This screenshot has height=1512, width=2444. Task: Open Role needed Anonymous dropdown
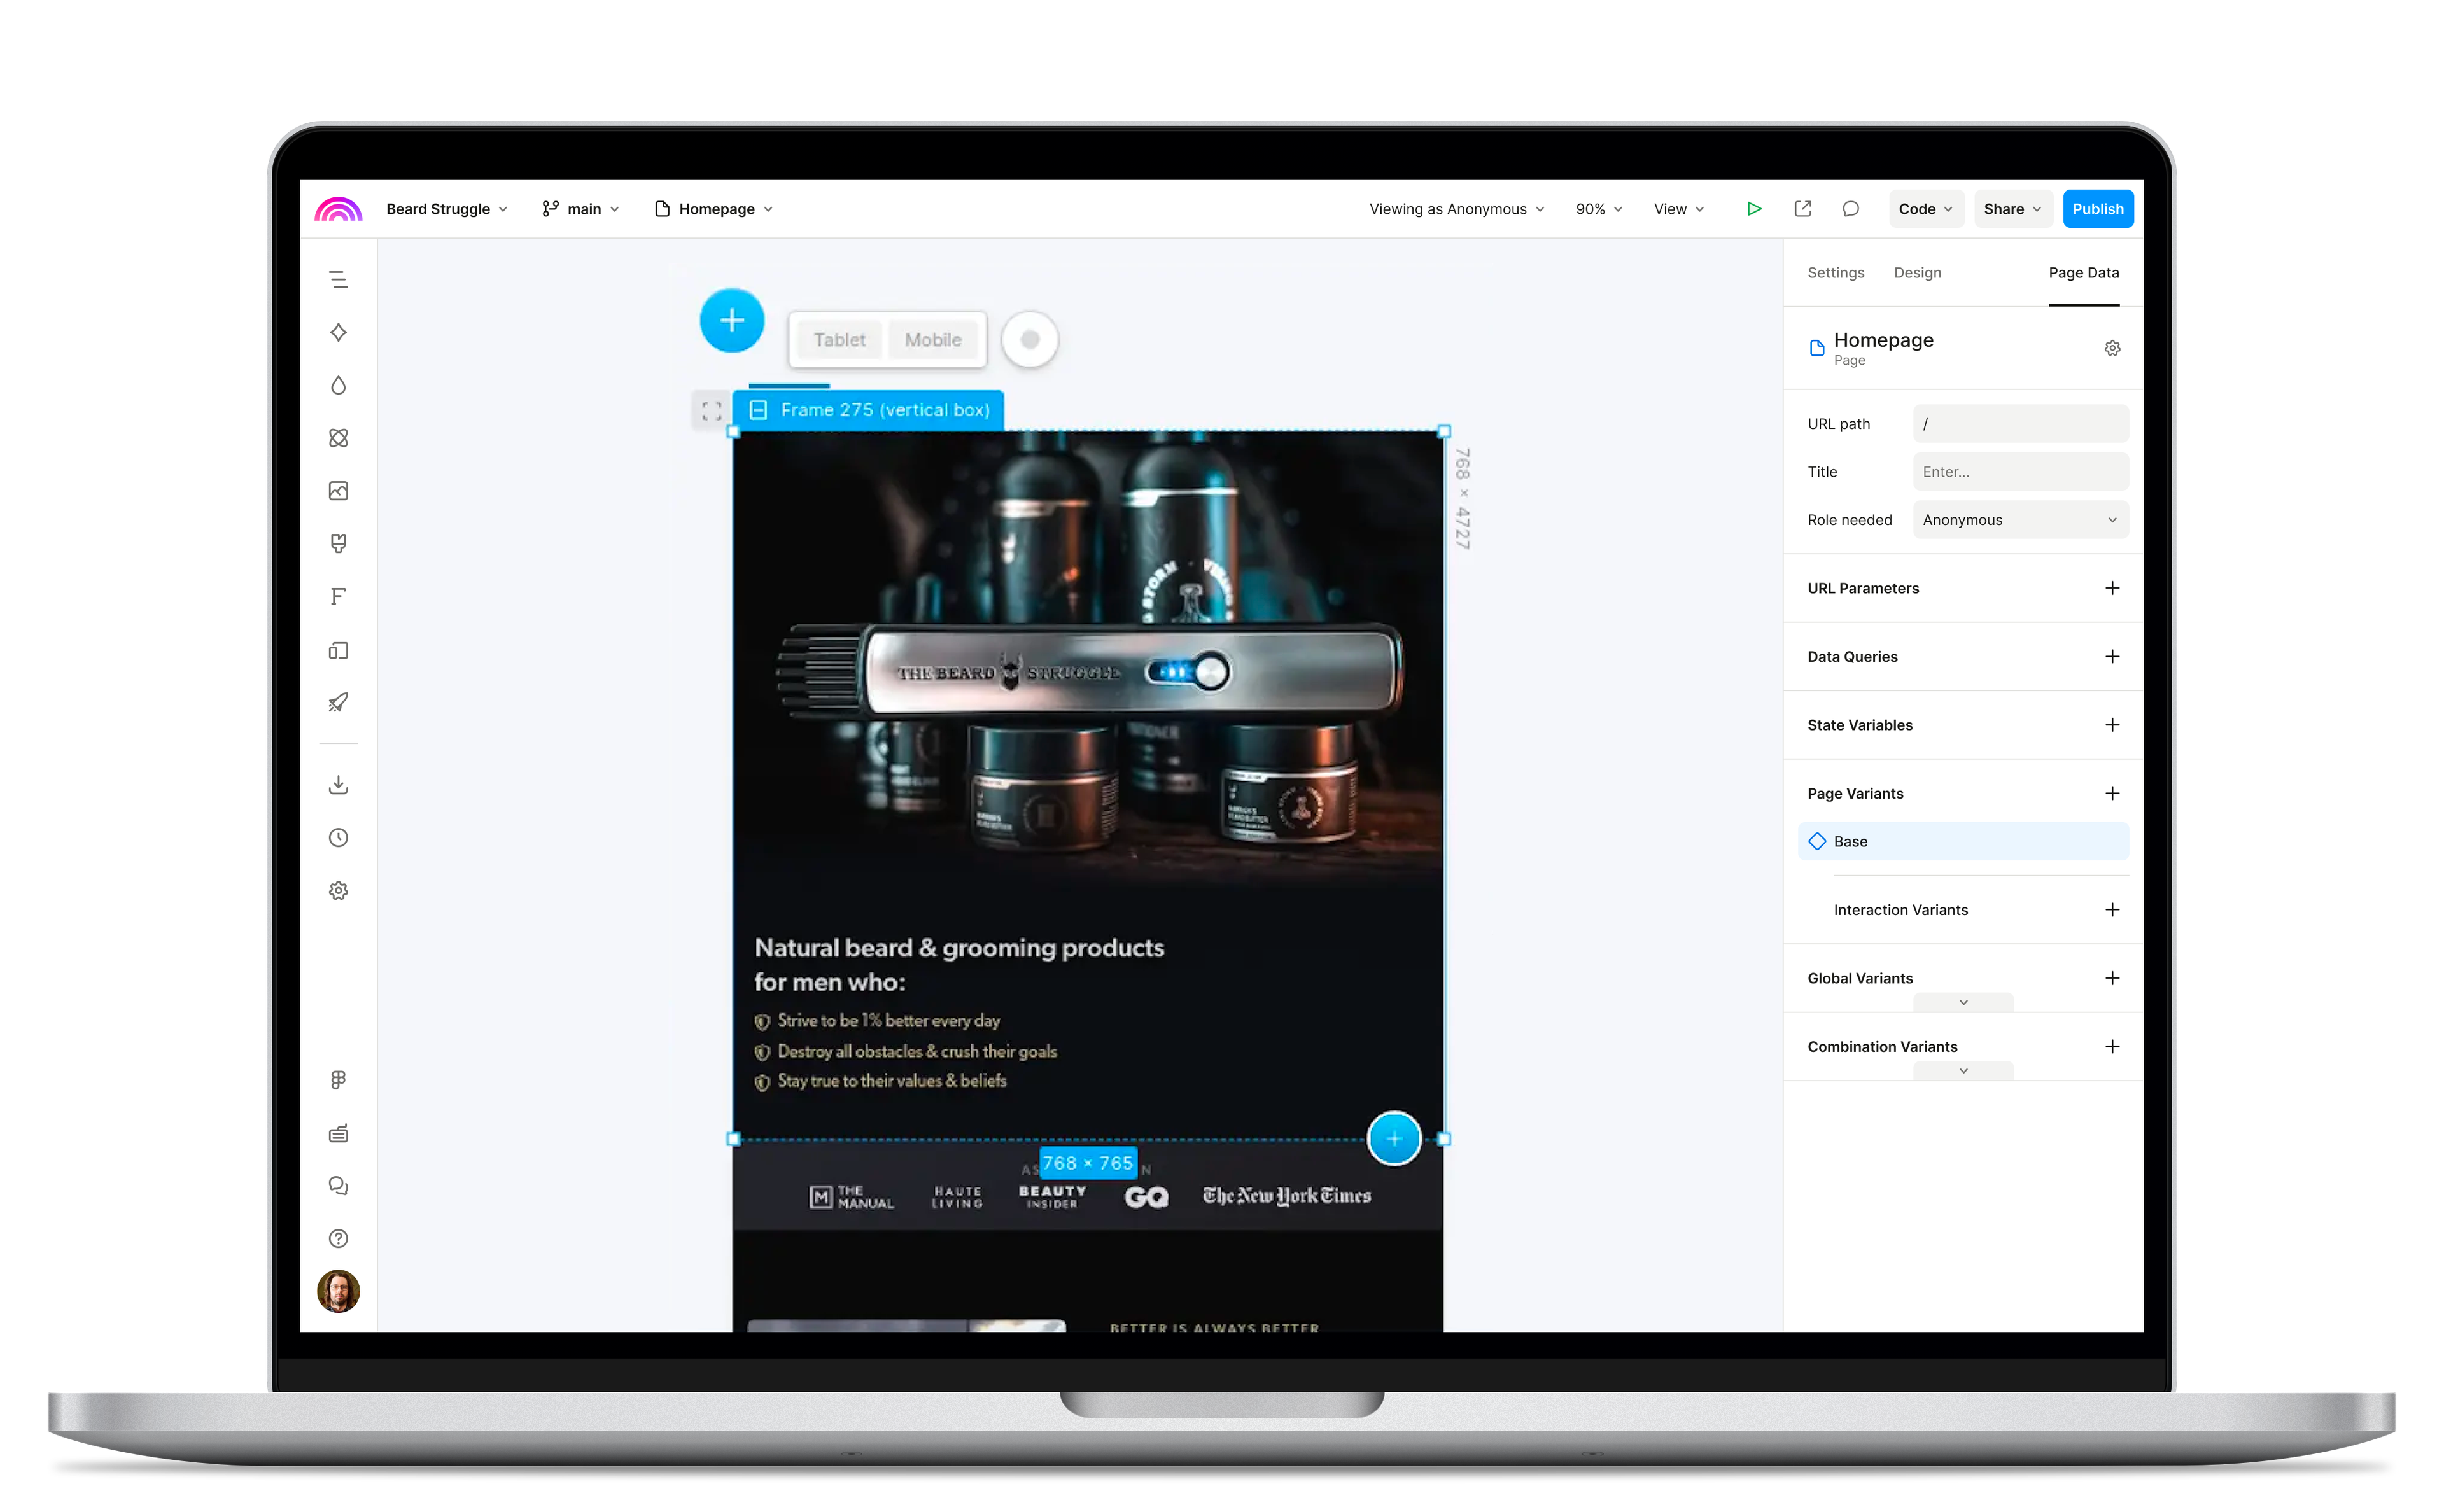2020,519
